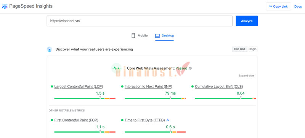This screenshot has width=305, height=138.
Task: Open Largest Contentful Paint (LCP) link
Action: coord(79,87)
